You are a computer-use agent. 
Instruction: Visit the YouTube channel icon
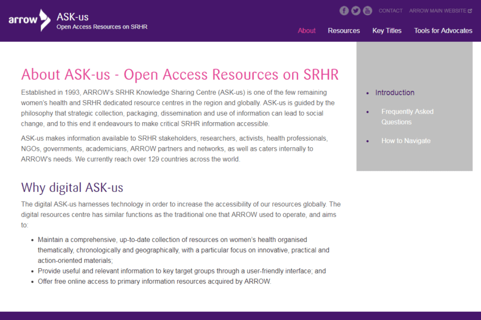tap(367, 10)
